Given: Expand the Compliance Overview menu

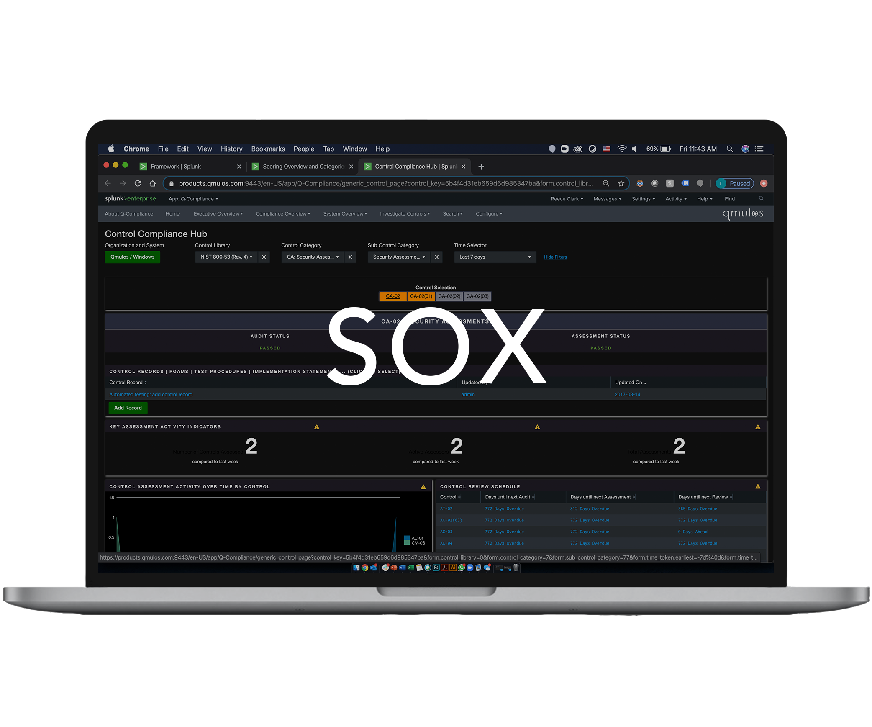Looking at the screenshot, I should 283,214.
